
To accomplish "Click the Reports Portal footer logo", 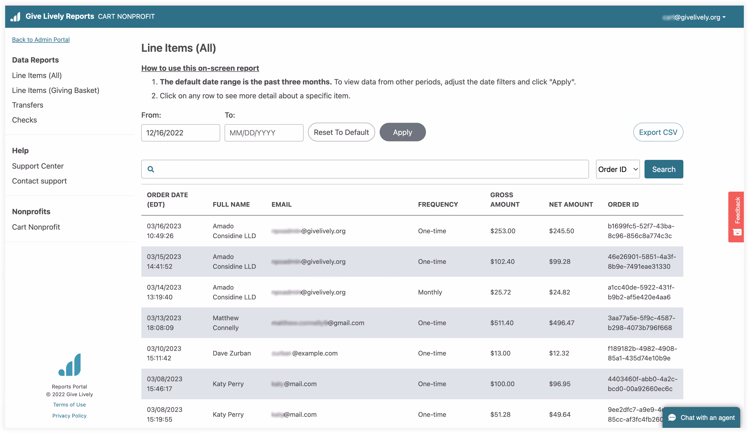I will point(69,365).
